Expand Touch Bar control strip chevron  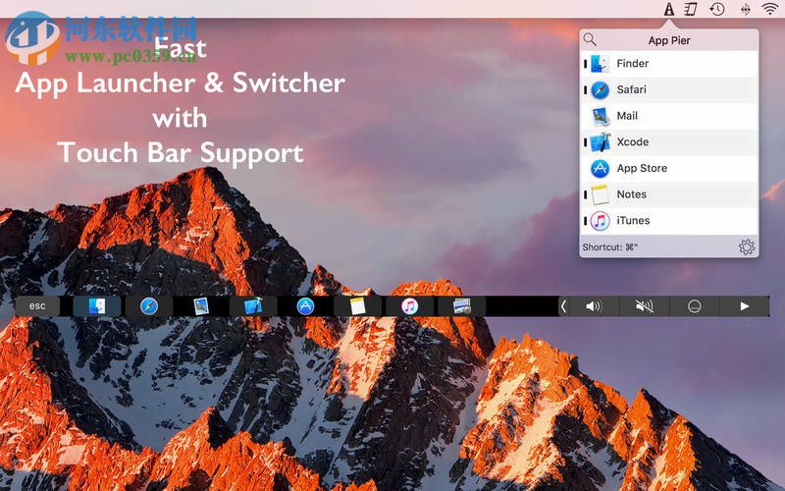pyautogui.click(x=563, y=306)
